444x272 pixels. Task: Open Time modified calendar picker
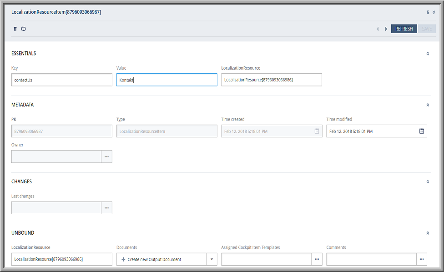click(421, 131)
